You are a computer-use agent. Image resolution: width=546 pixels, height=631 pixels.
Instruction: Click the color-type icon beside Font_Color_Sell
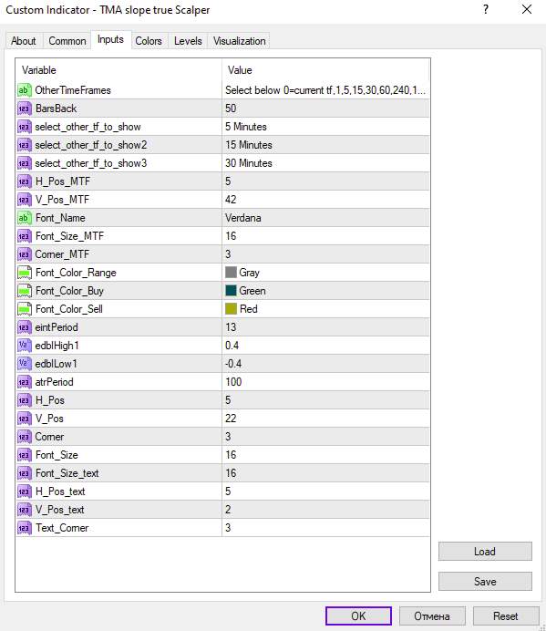pos(24,309)
